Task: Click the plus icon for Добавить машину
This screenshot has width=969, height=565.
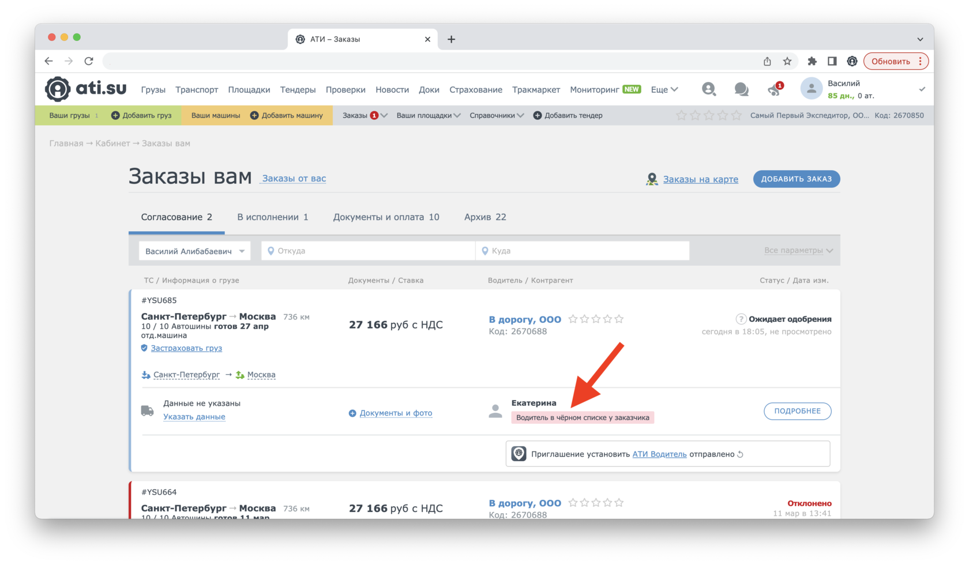Action: point(254,115)
